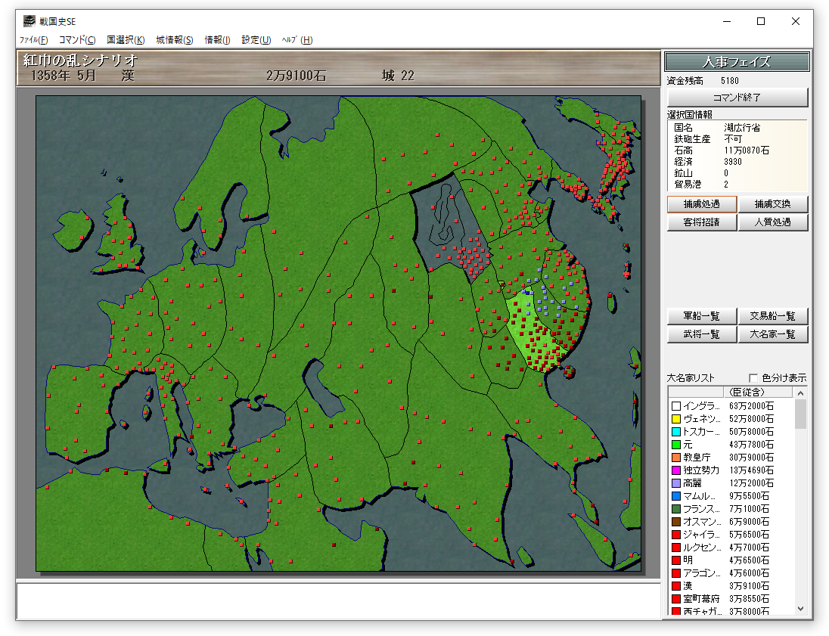
Task: Click the green 元 clan color square
Action: (676, 445)
